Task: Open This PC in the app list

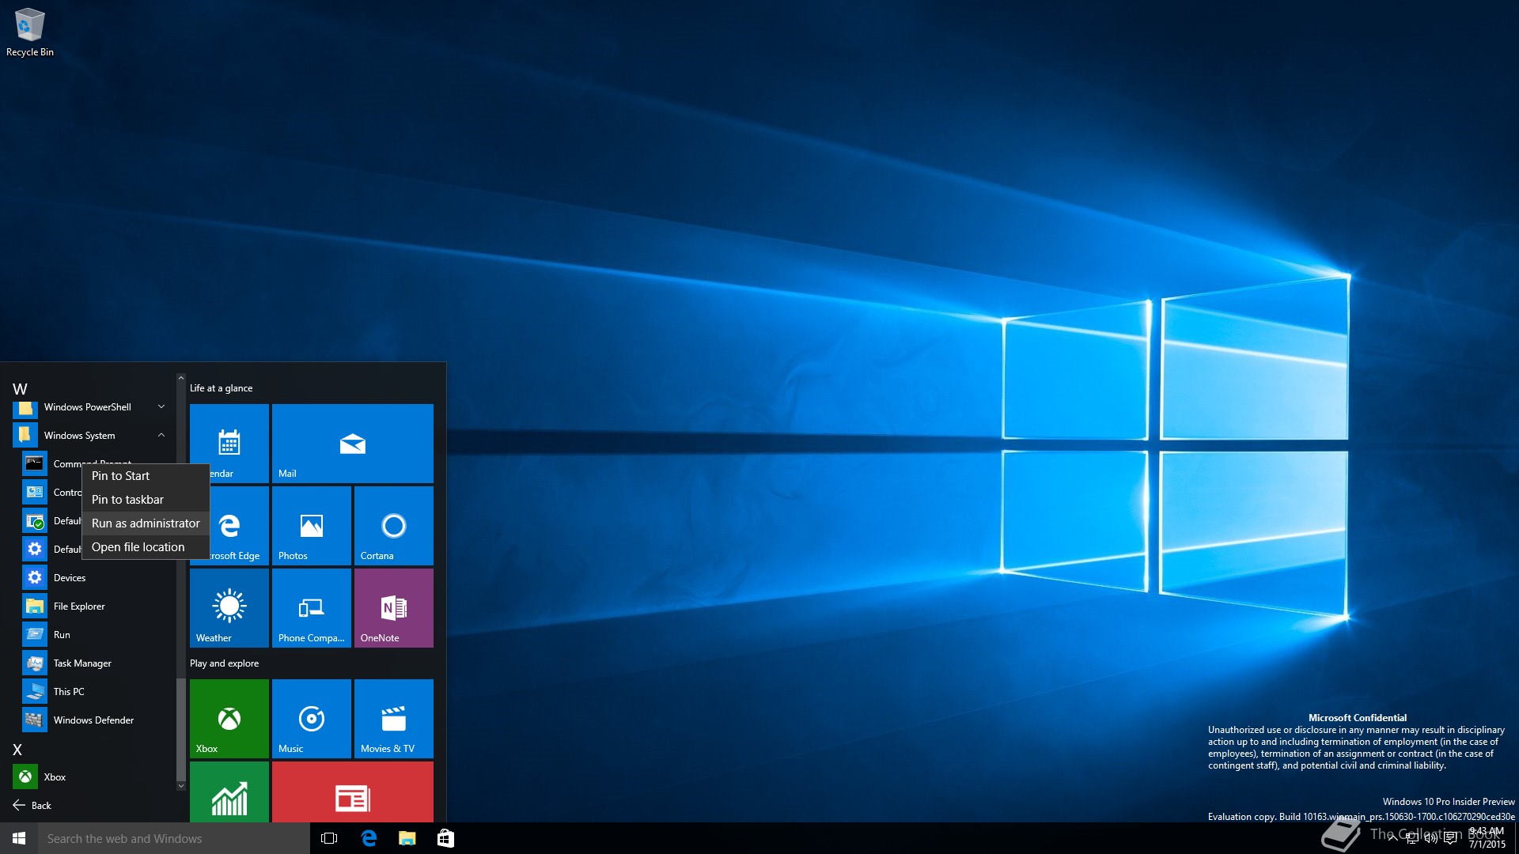Action: click(93, 692)
